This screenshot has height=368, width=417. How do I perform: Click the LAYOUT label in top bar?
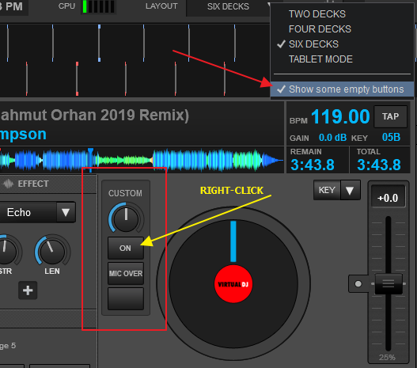[x=161, y=6]
